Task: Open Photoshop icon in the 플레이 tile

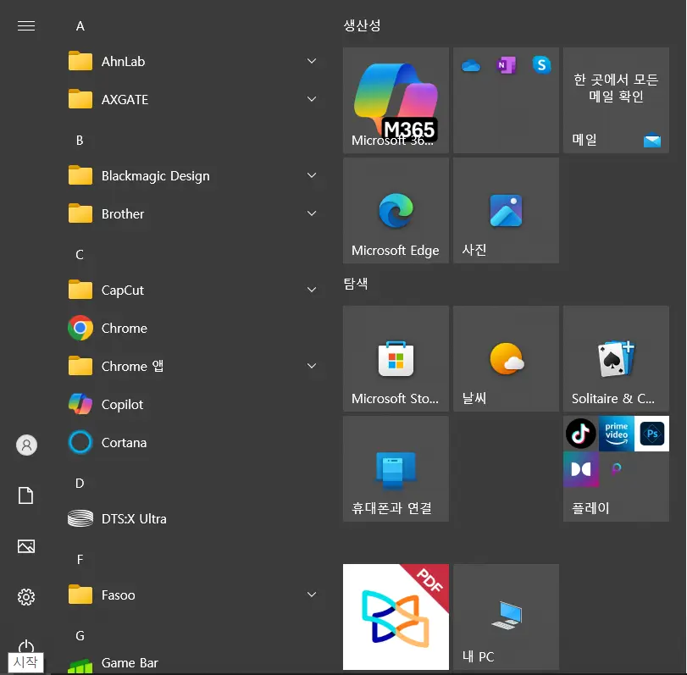Action: point(651,434)
